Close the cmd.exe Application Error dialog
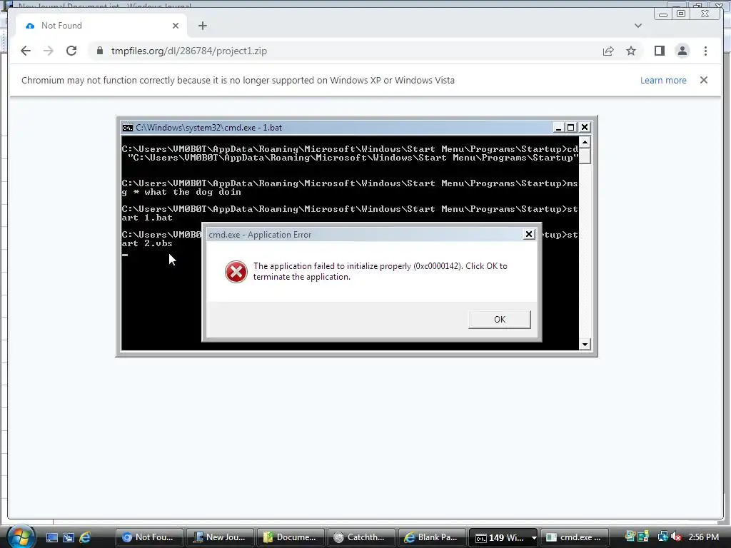Viewport: 731px width, 548px height. [529, 234]
